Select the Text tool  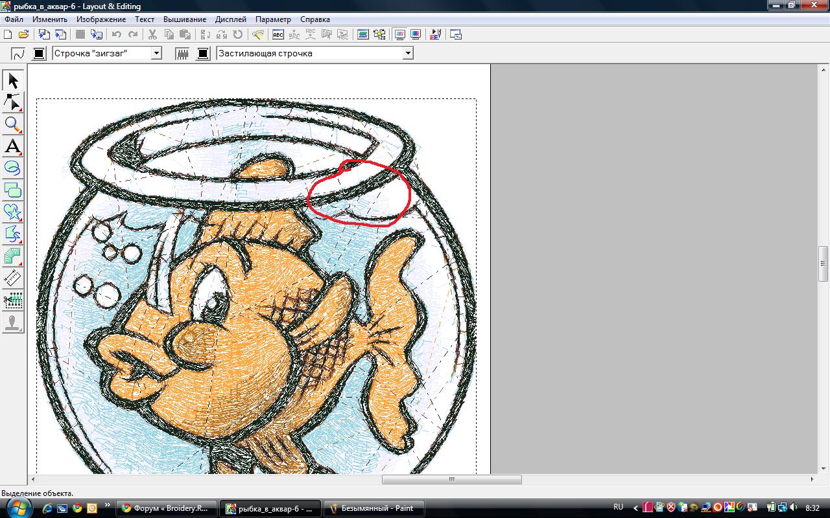[x=13, y=146]
